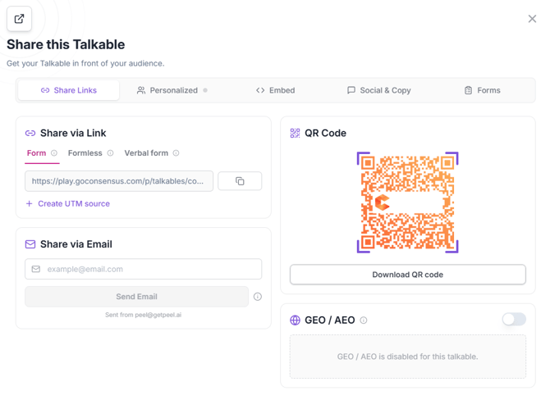Click the Download QR code button
Viewport: 550px width, 400px height.
coord(408,275)
